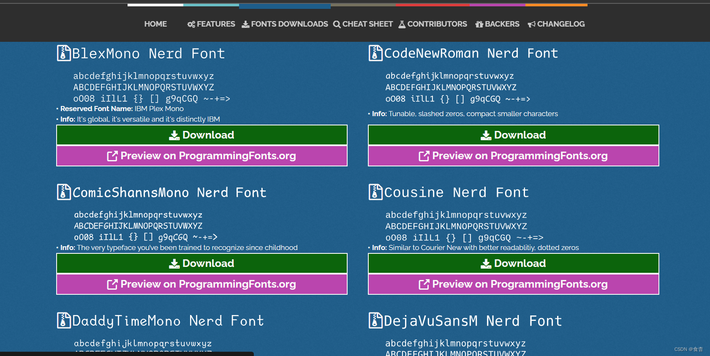Download the BlexMono Nerd Font
The height and width of the screenshot is (356, 710).
pyautogui.click(x=202, y=135)
